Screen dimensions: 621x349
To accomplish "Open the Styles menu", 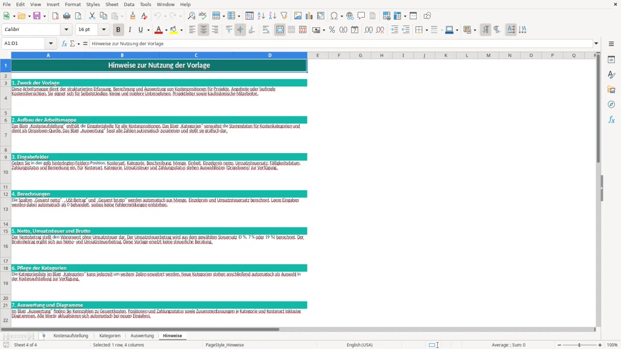I will [93, 4].
